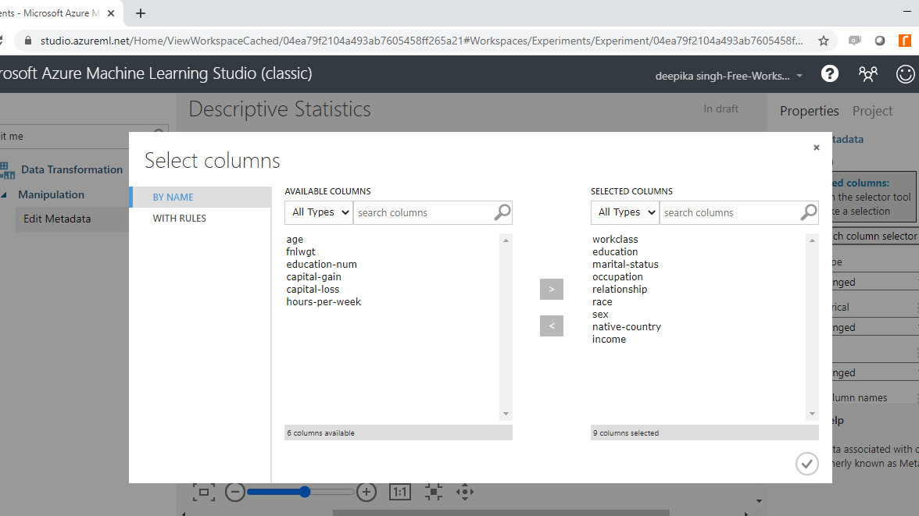This screenshot has width=919, height=516.
Task: Open All Types dropdown for selected columns
Action: [x=626, y=212]
